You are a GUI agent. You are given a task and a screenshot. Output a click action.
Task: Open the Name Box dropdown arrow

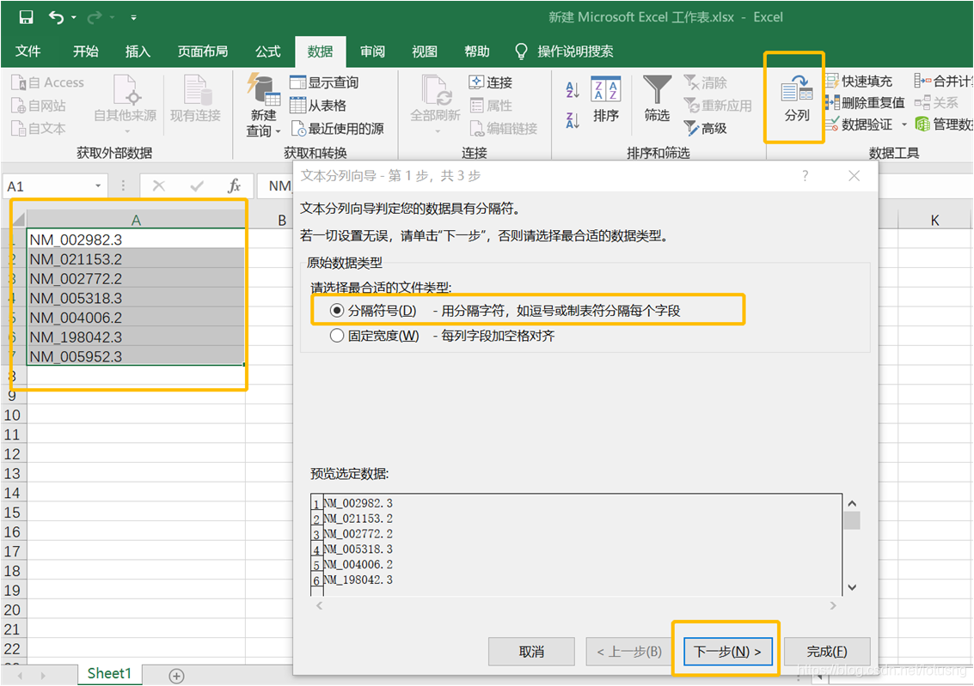click(x=98, y=186)
